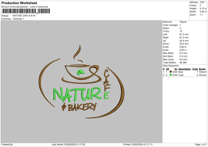Click stitch count 5030 in stop row 1

tap(175, 72)
